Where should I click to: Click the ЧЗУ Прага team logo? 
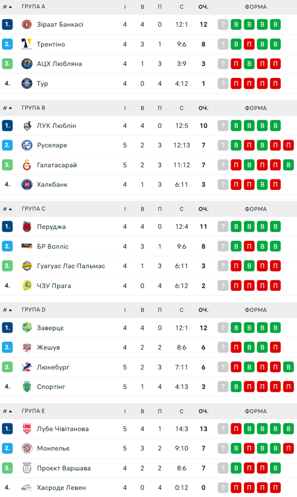point(27,286)
